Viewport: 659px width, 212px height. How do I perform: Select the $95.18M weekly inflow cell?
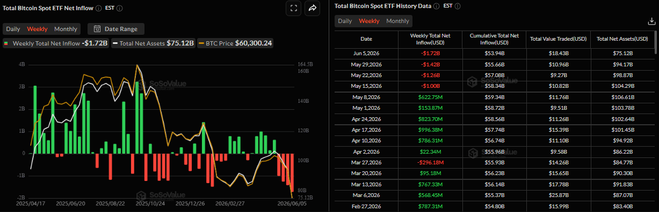click(430, 173)
